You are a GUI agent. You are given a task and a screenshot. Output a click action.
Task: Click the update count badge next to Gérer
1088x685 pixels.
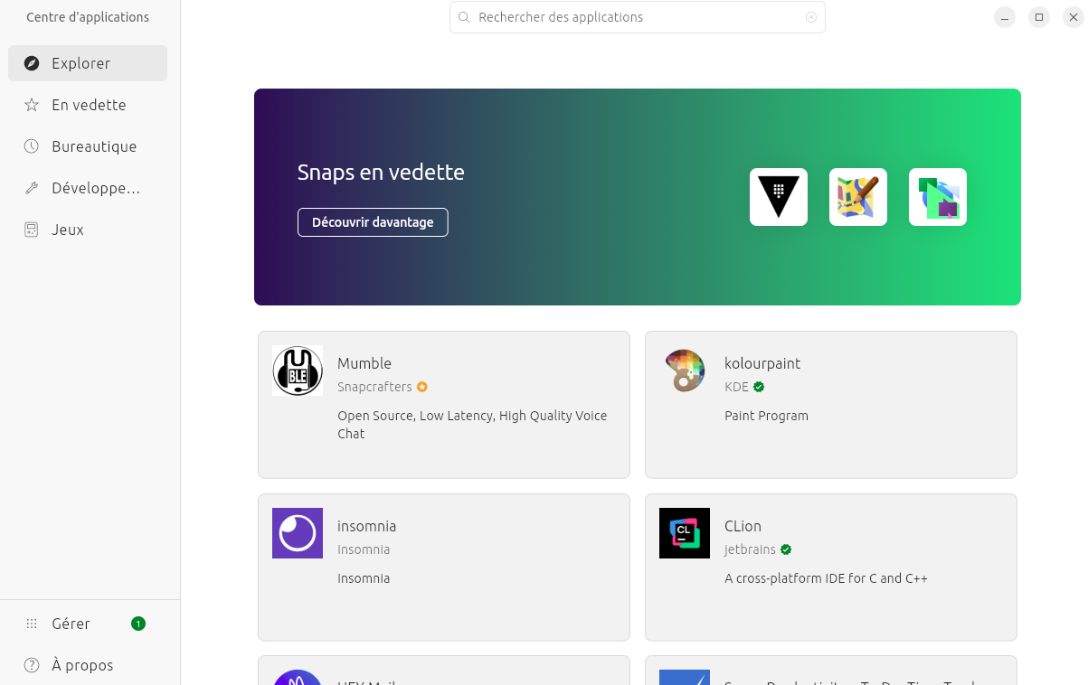pos(137,624)
